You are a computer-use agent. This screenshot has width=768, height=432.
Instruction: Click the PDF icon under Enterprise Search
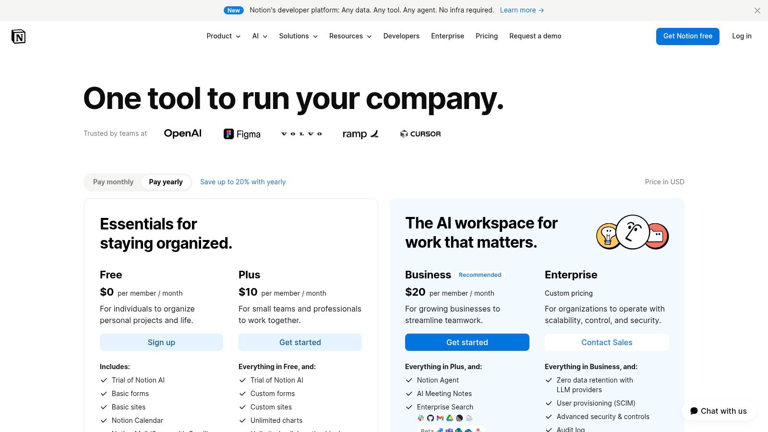[469, 418]
